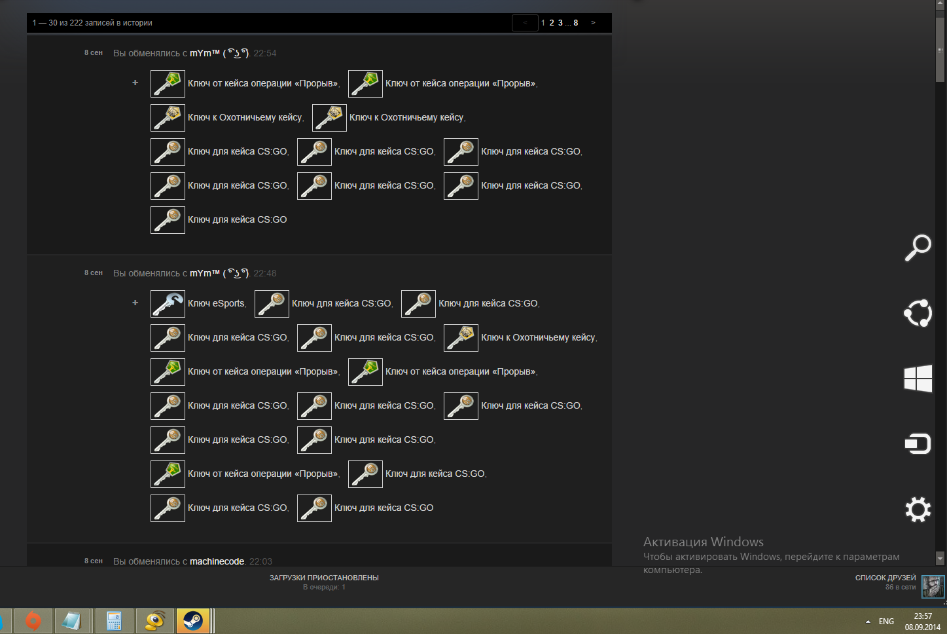Open WebMoney ant icon in the taskbar

[x=154, y=621]
